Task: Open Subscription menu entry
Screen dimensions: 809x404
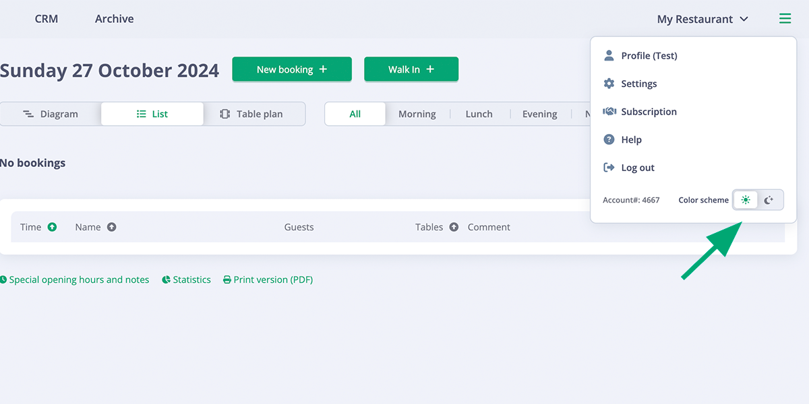Action: point(649,112)
